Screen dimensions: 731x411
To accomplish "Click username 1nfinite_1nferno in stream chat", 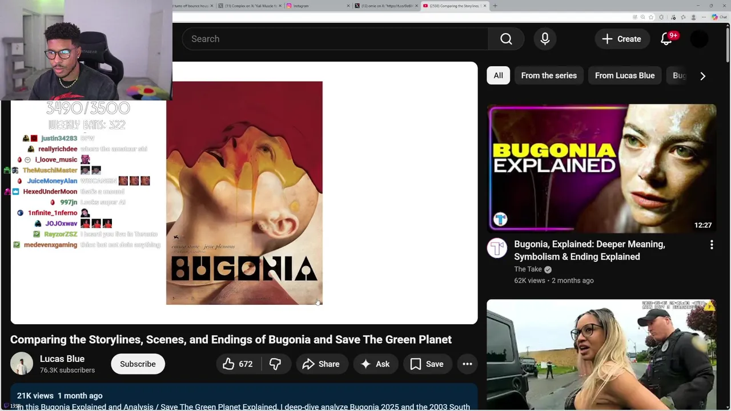I will pyautogui.click(x=53, y=213).
